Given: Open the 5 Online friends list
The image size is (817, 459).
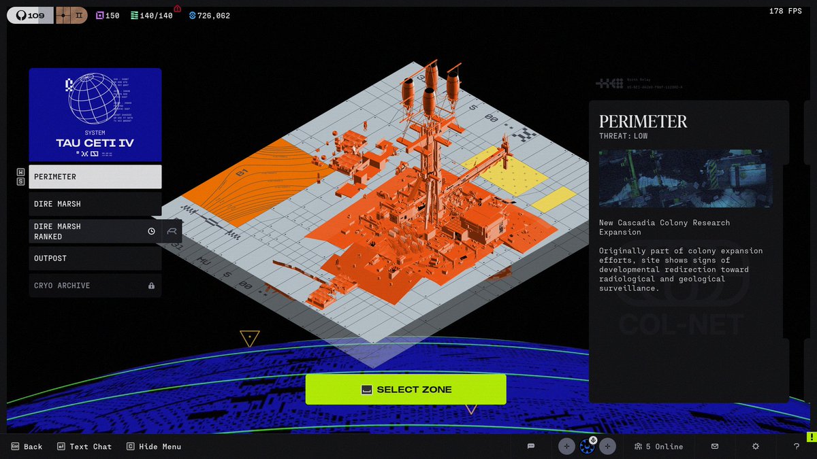Looking at the screenshot, I should 658,447.
